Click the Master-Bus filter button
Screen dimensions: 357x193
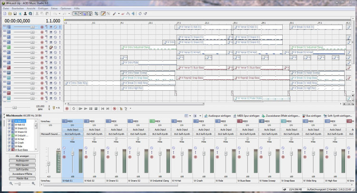22,178
